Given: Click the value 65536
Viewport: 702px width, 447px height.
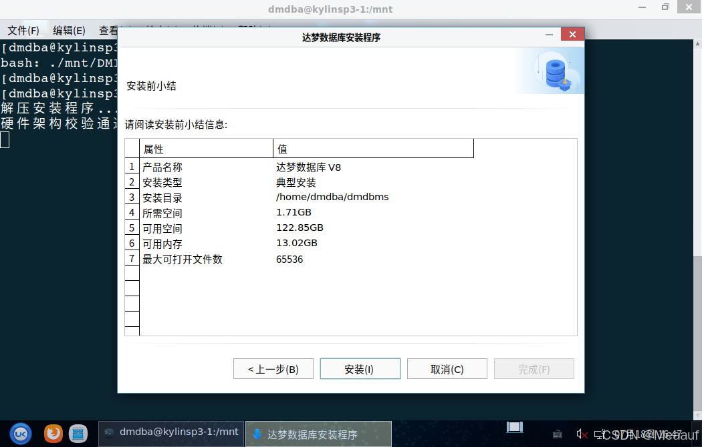Looking at the screenshot, I should point(289,260).
